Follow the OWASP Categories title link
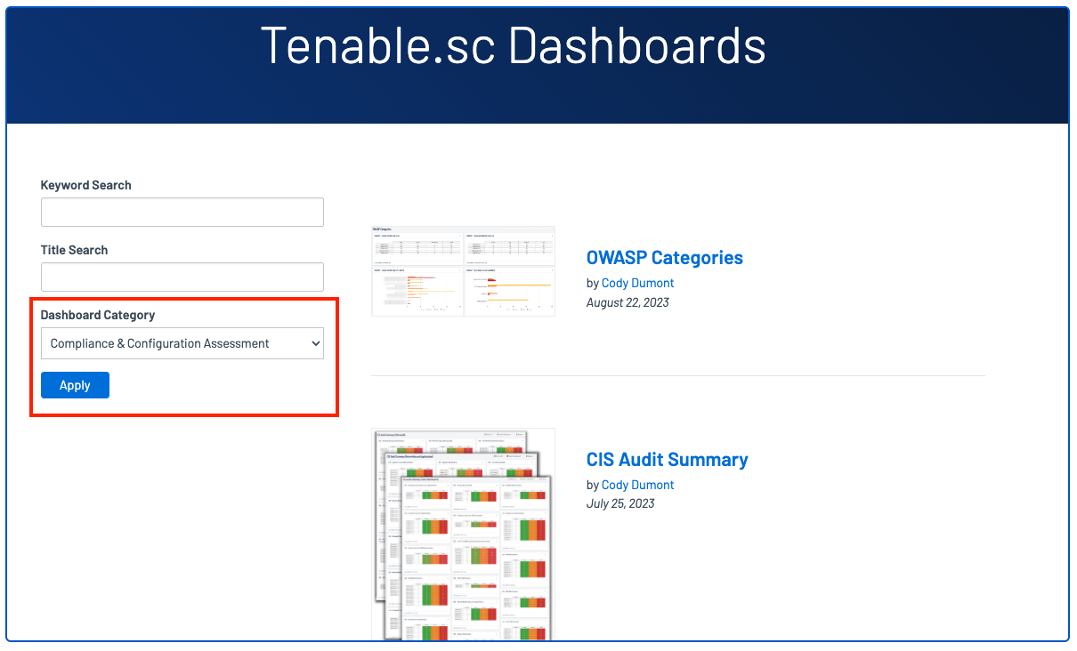The image size is (1077, 651). click(664, 258)
